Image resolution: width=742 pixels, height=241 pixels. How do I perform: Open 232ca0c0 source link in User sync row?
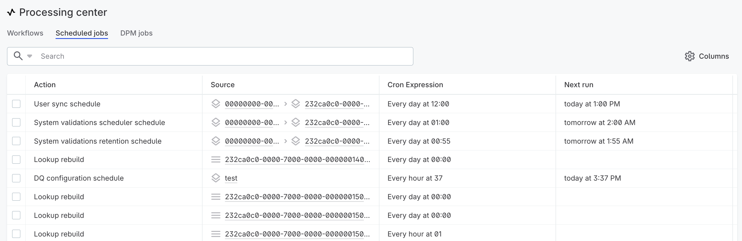point(337,104)
